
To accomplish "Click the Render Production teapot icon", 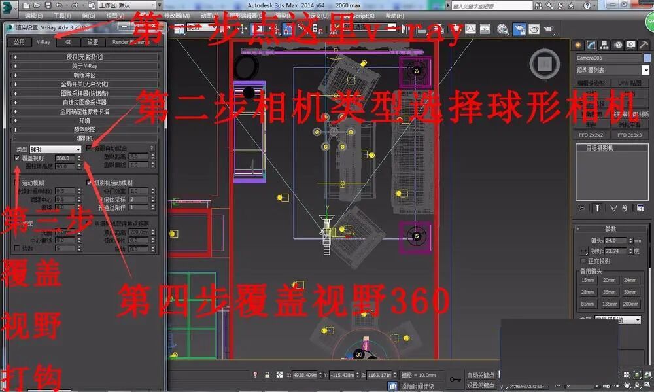I will point(549,29).
